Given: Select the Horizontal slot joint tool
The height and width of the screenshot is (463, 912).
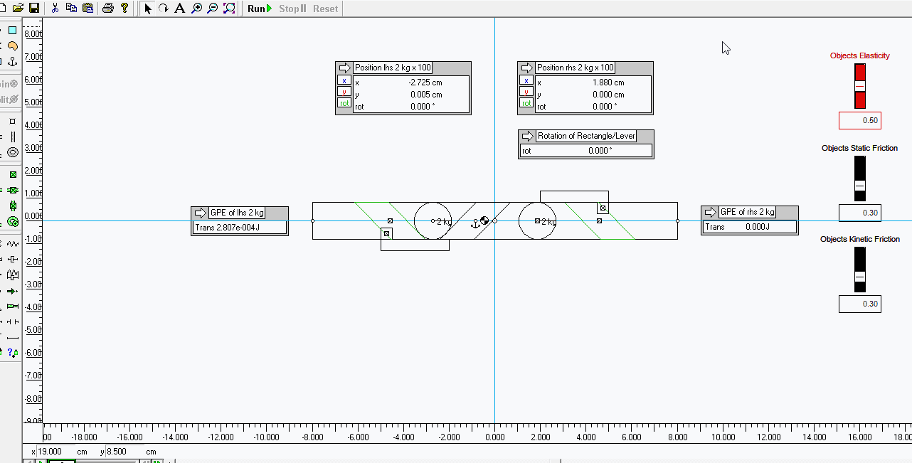Looking at the screenshot, I should click(13, 190).
